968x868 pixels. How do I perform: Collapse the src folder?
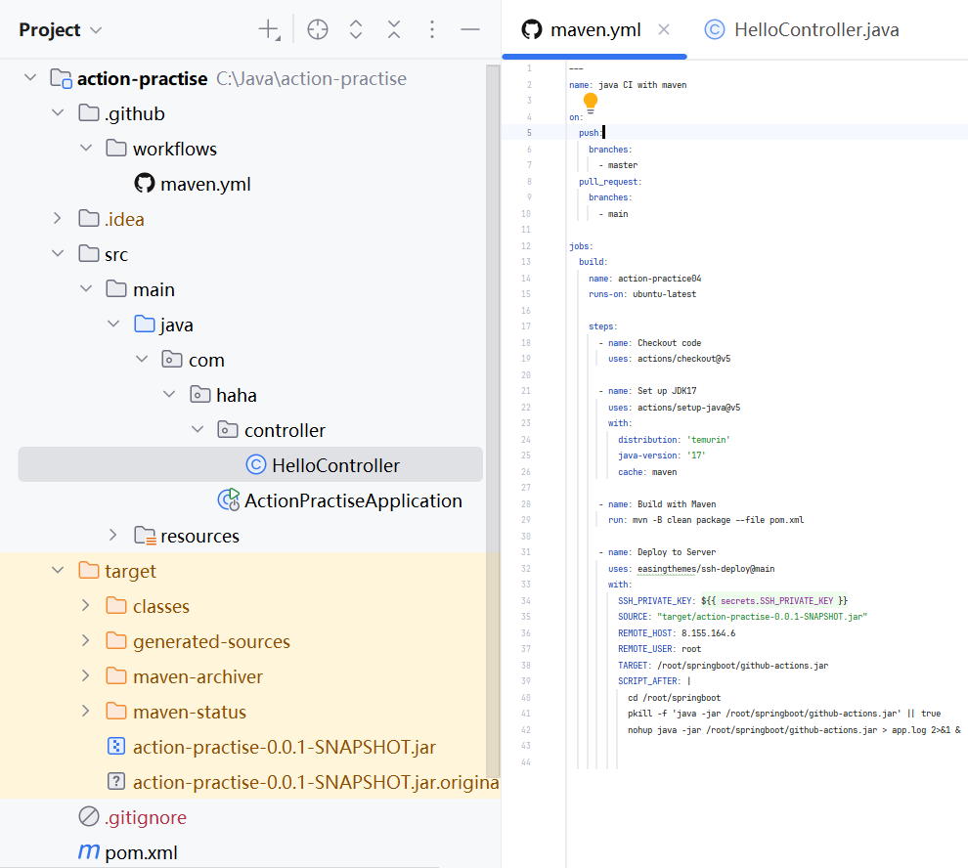(x=58, y=254)
